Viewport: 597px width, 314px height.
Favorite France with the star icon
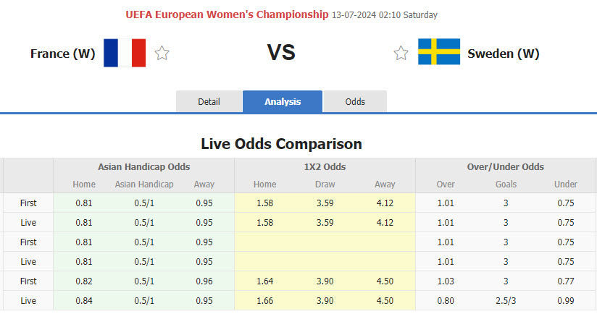162,53
